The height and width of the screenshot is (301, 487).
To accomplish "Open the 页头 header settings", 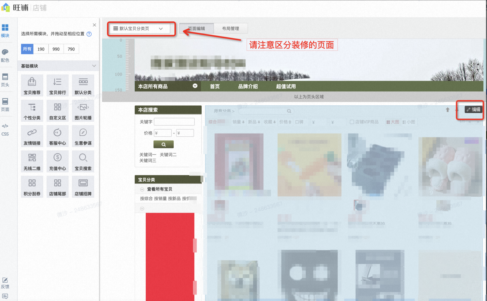I will pyautogui.click(x=5, y=80).
